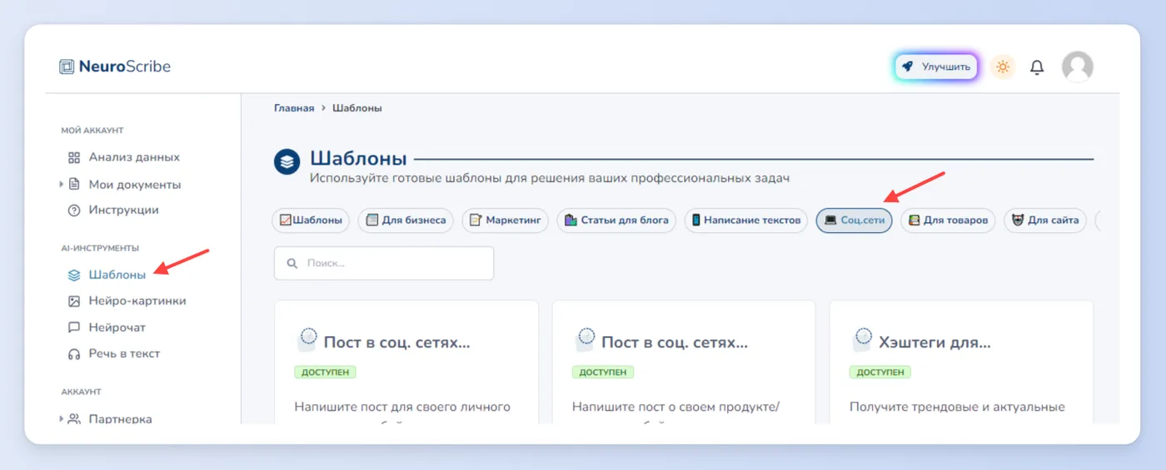Click the Инструкции question-mark icon

73,210
